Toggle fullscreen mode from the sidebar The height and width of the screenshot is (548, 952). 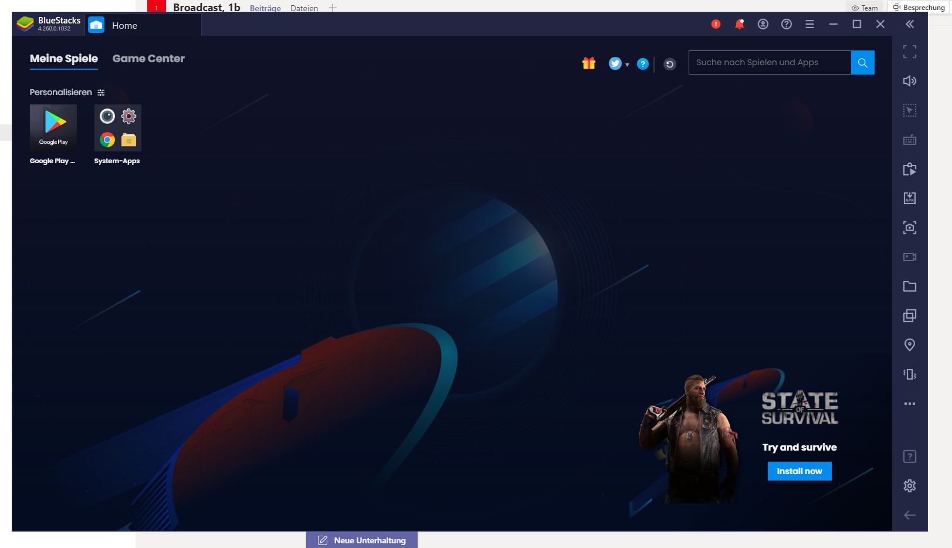[x=909, y=52]
